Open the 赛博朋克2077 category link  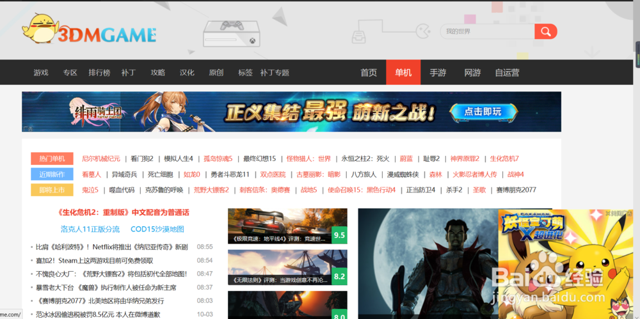pos(516,190)
